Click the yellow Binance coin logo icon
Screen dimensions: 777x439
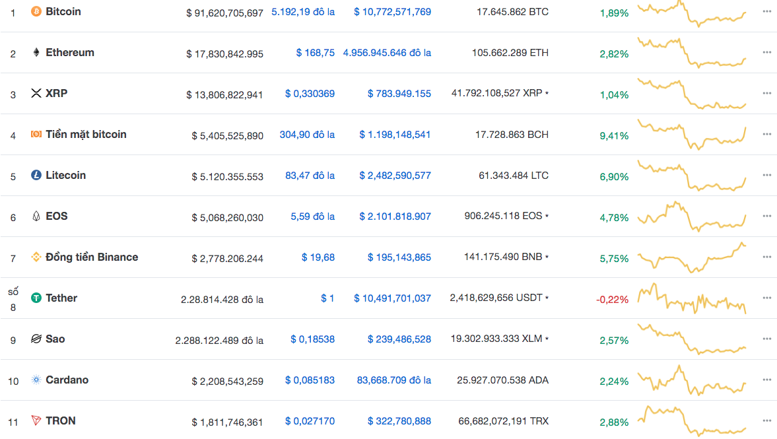pos(36,257)
